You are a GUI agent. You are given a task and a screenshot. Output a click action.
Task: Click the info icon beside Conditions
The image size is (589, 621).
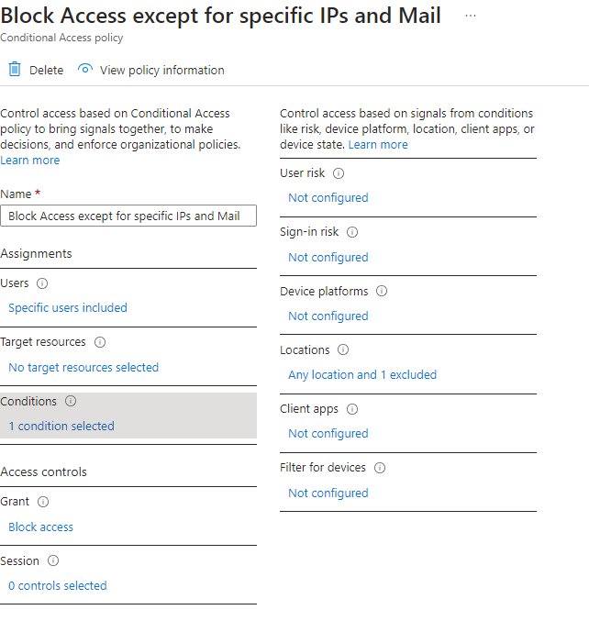point(71,401)
